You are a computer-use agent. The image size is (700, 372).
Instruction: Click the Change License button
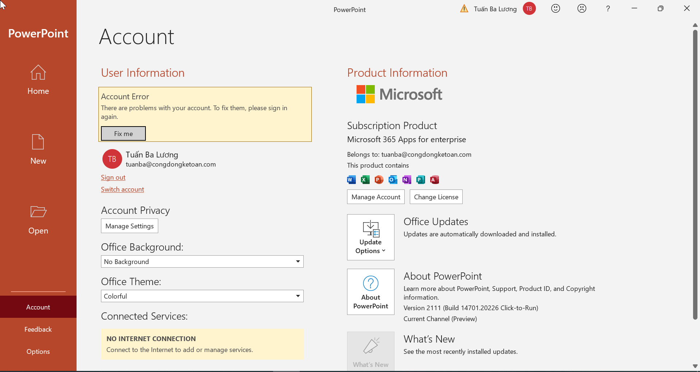click(436, 197)
